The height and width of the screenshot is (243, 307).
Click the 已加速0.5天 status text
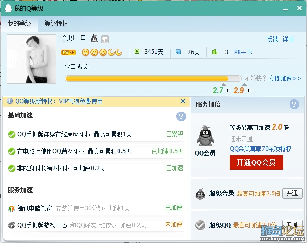pos(168,151)
